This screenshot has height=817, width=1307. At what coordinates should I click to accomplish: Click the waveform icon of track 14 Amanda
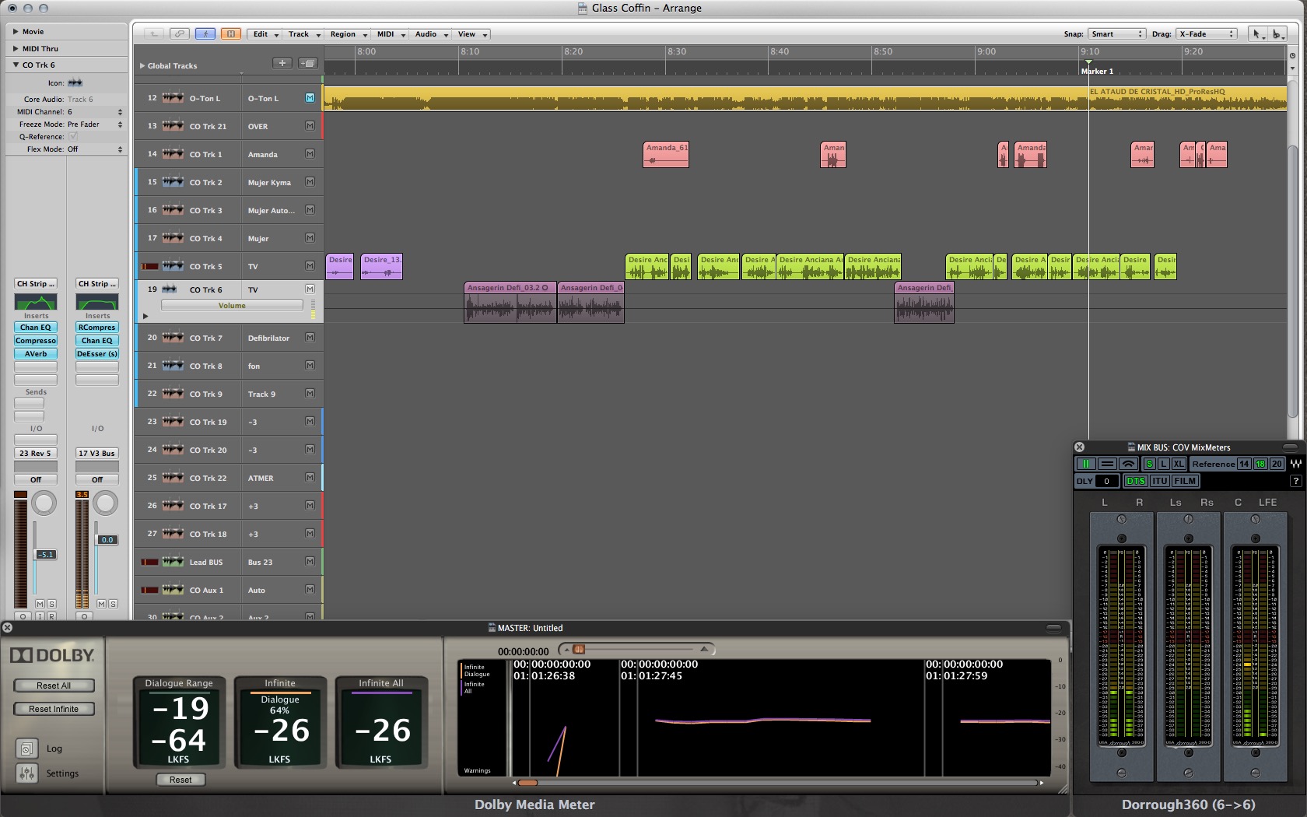tap(173, 154)
